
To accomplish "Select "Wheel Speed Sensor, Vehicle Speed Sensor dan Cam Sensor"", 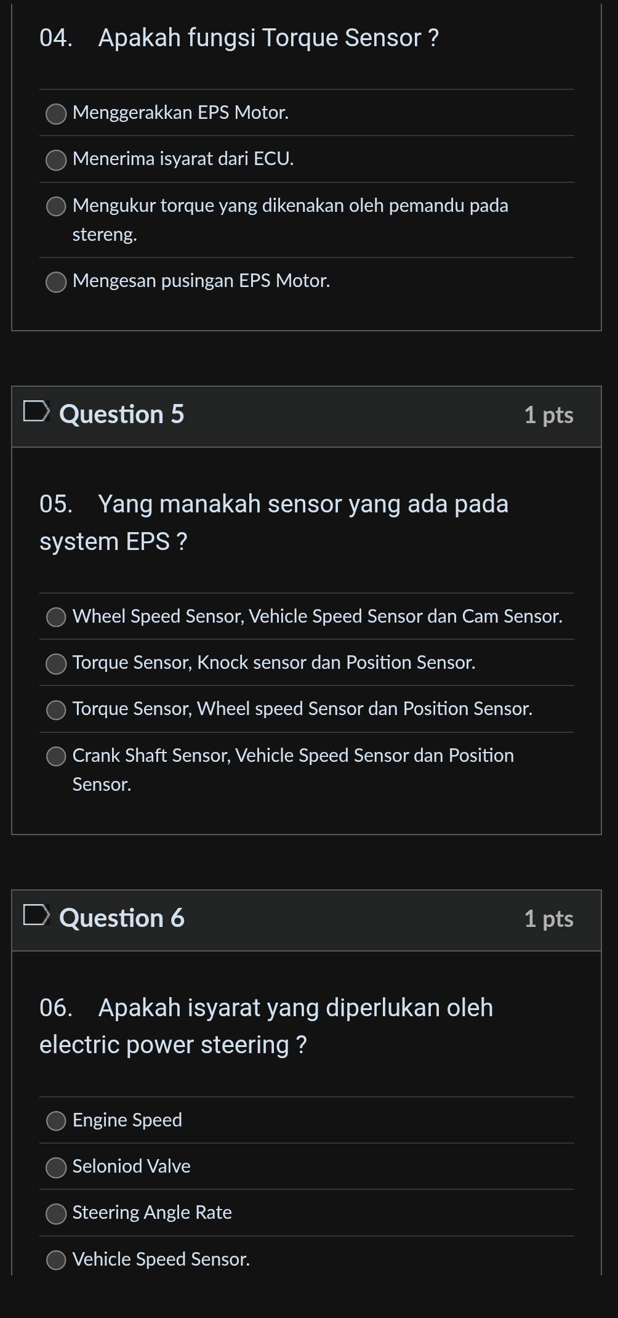I will pos(56,617).
